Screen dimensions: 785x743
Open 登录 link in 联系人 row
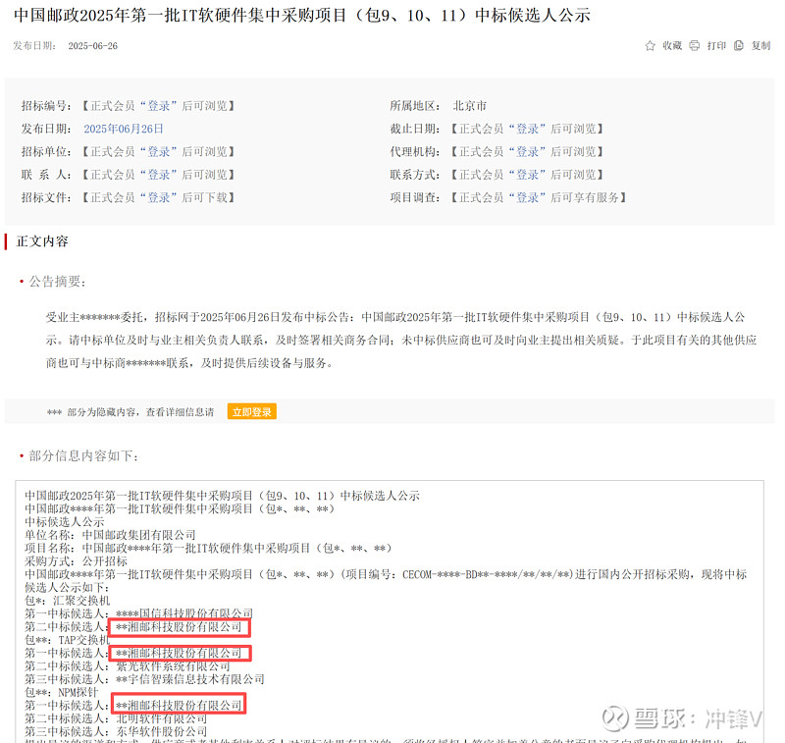158,175
